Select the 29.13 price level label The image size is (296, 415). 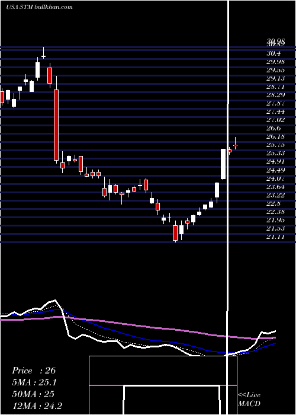coord(276,79)
